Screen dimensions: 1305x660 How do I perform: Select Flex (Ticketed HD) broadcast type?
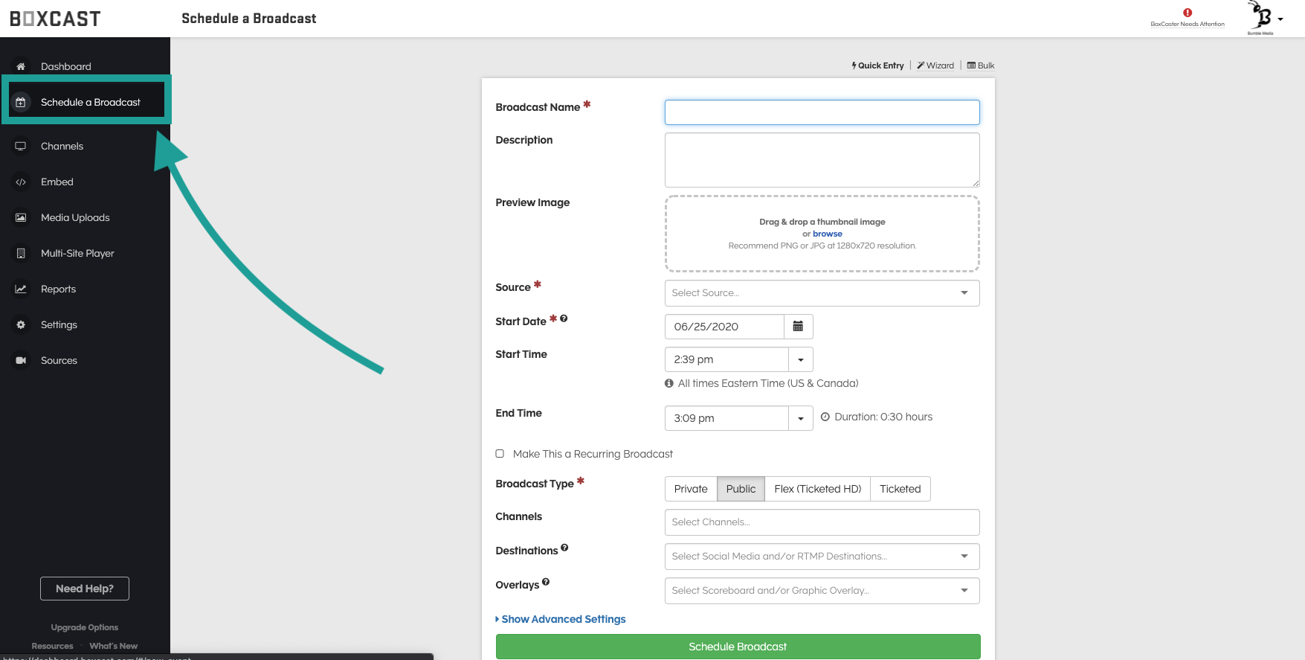point(817,489)
